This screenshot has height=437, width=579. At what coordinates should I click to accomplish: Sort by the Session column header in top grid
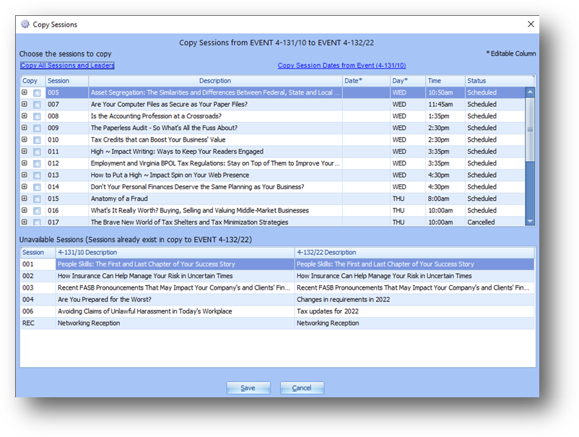67,81
